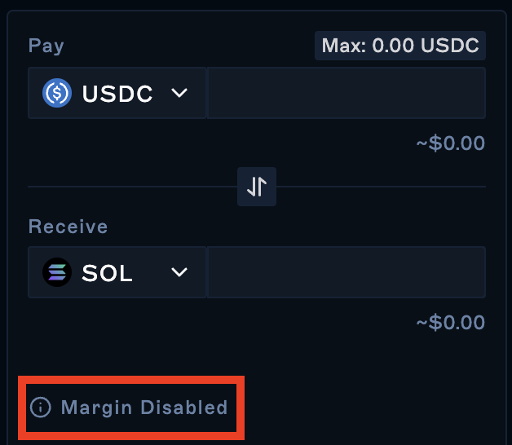The image size is (512, 445).
Task: Click the info icon beside Margin Disabled
Action: tap(40, 408)
